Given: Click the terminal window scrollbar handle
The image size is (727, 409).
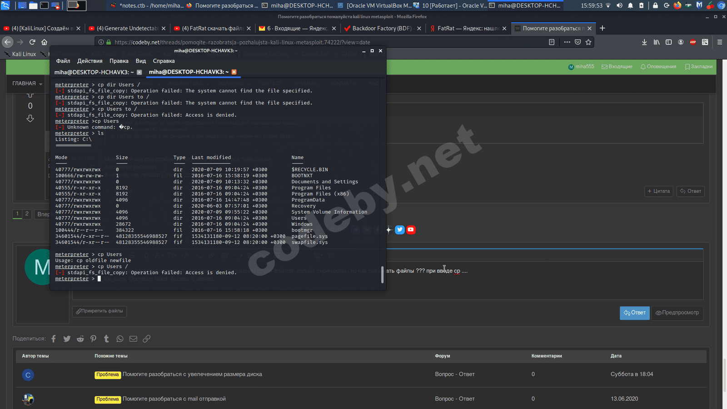Looking at the screenshot, I should tap(382, 274).
